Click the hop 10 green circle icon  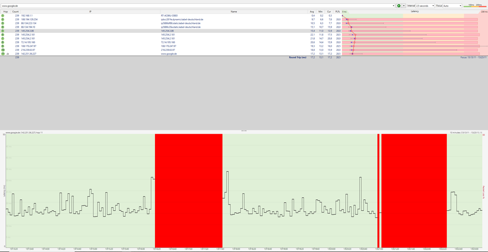pyautogui.click(x=2, y=50)
